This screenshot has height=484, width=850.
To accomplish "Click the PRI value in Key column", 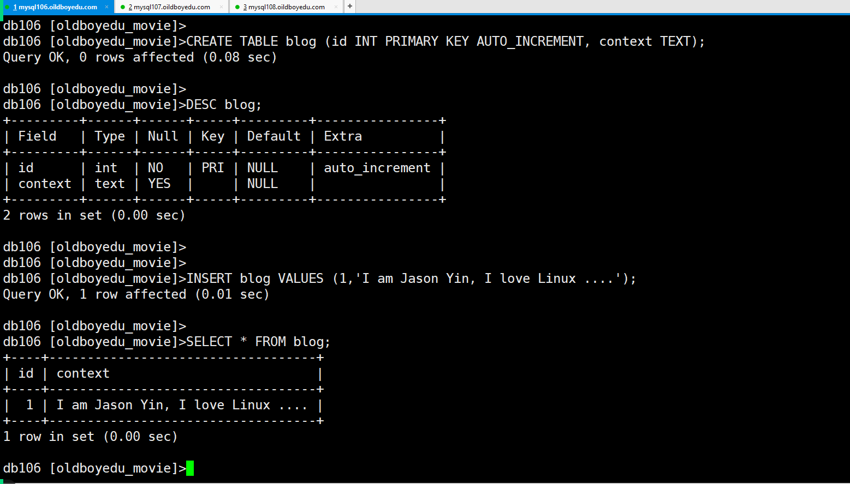I will point(213,168).
